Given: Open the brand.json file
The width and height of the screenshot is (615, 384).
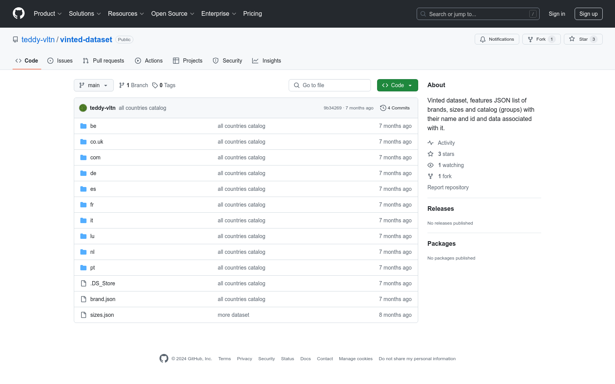Looking at the screenshot, I should 103,299.
